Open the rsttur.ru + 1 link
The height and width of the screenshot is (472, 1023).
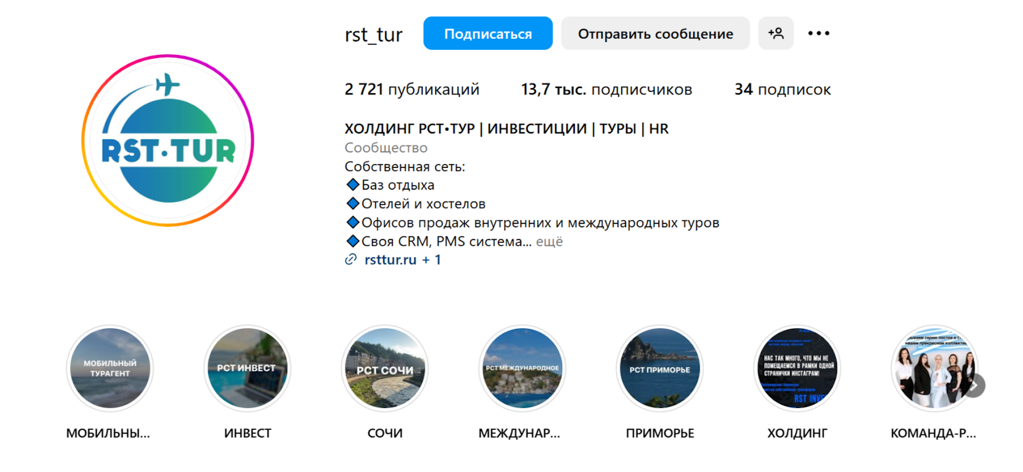point(402,260)
